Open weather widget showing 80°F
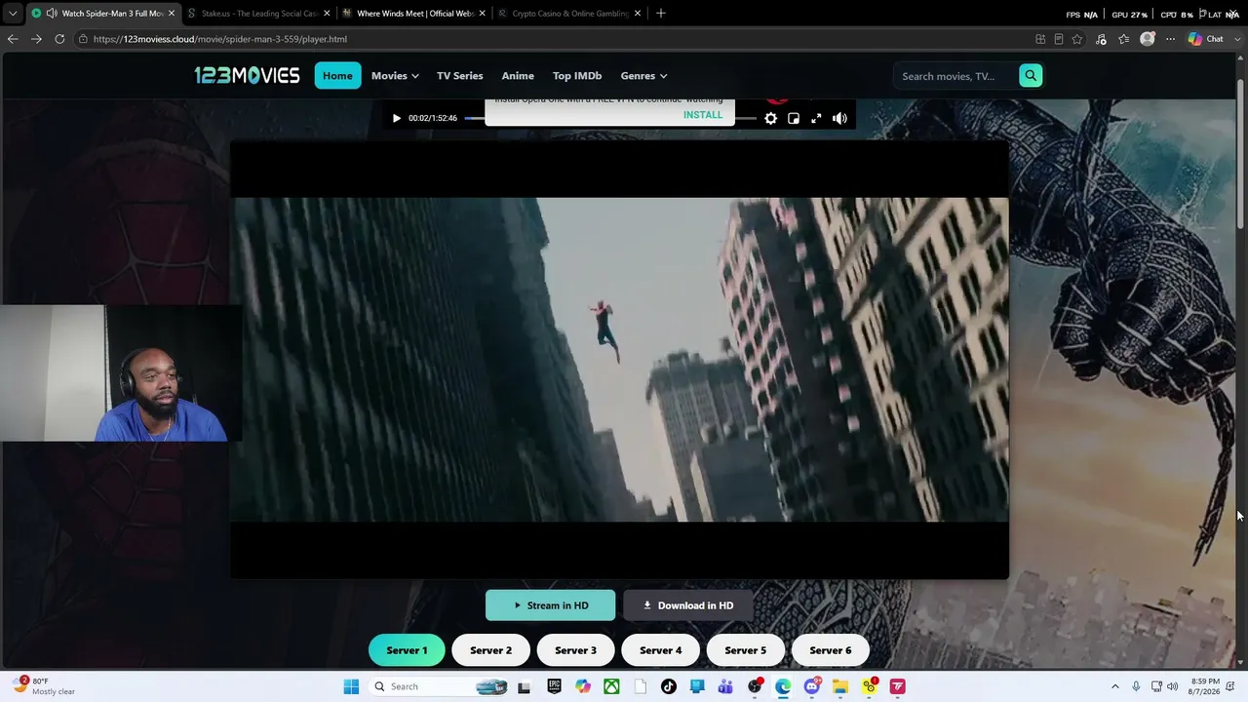 point(44,686)
